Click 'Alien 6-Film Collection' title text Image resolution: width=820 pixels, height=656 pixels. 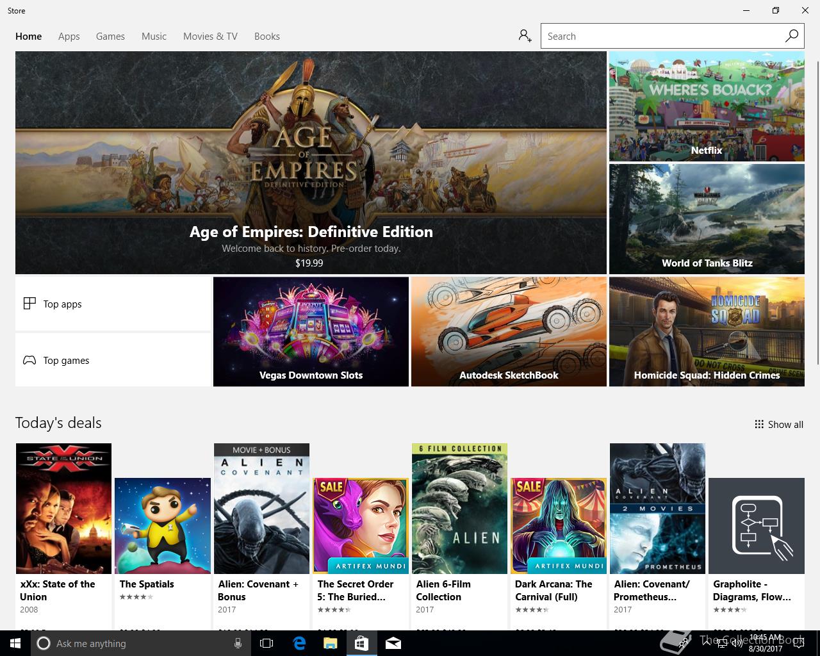tap(443, 590)
